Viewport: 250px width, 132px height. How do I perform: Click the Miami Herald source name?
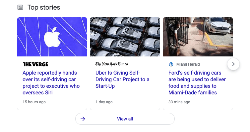coord(188,64)
